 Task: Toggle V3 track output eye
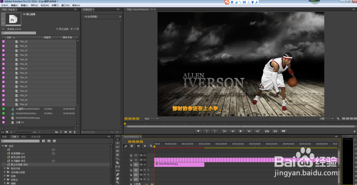(145, 155)
